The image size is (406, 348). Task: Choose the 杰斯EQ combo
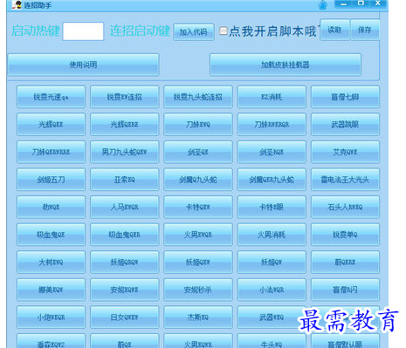click(x=198, y=317)
